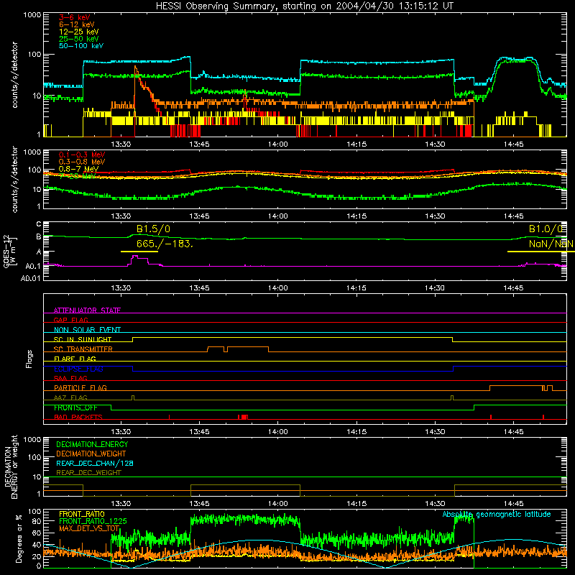
Task: Select the REAR_DEC_CHAN/128 legend label
Action: point(95,464)
